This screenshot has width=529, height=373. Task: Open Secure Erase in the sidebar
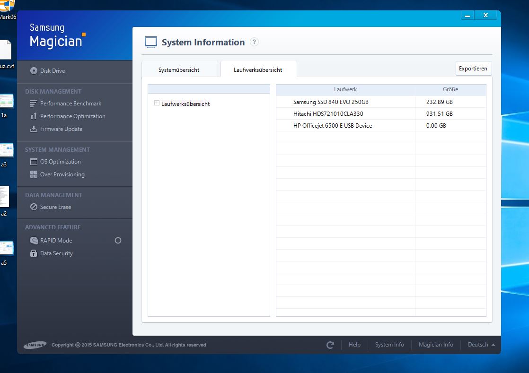click(56, 207)
